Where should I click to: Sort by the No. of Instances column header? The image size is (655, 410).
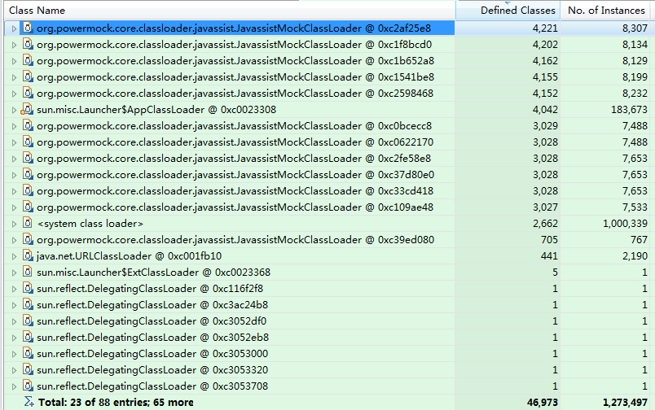point(604,10)
